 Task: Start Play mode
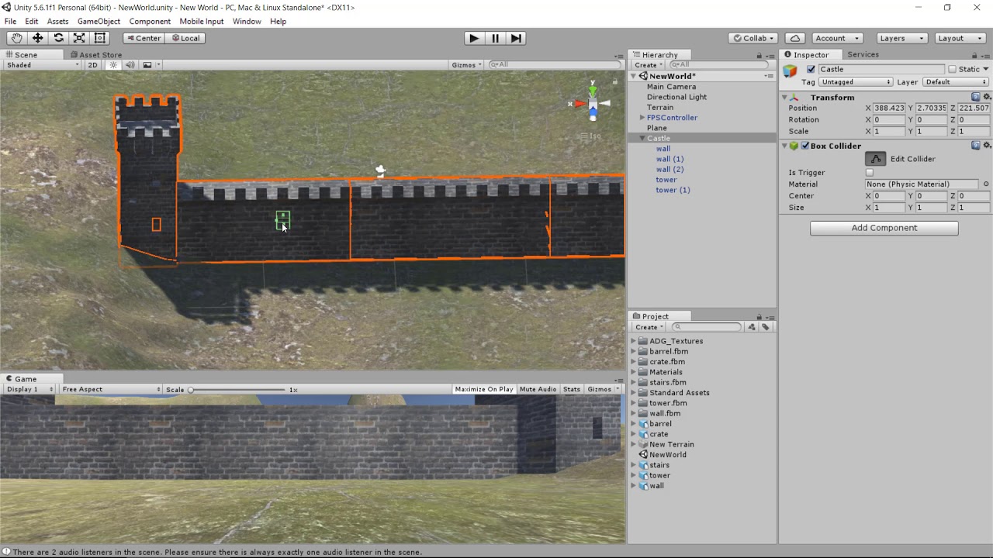[473, 38]
